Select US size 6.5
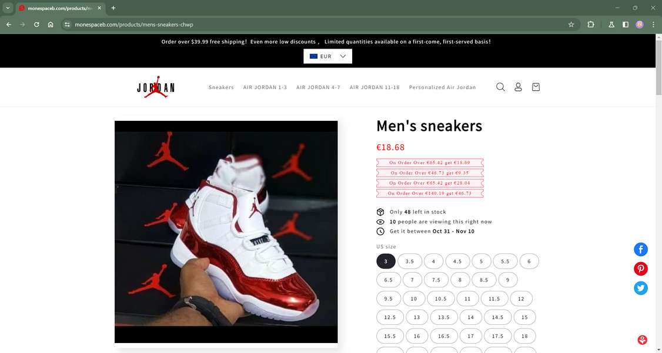This screenshot has width=662, height=353. (389, 280)
